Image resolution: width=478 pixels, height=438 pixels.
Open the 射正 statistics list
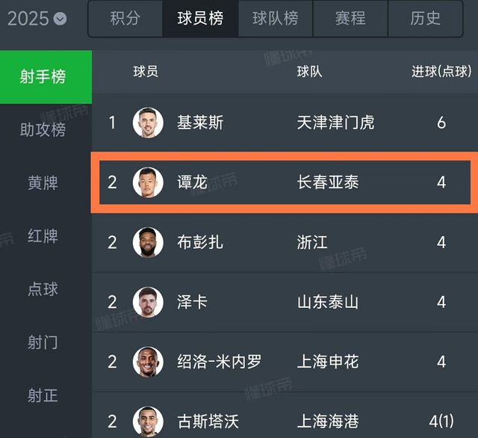(43, 395)
